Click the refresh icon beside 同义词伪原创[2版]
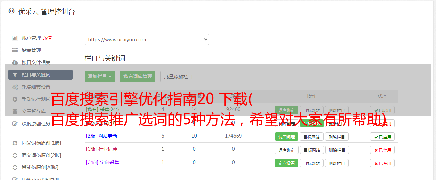 tap(15, 155)
